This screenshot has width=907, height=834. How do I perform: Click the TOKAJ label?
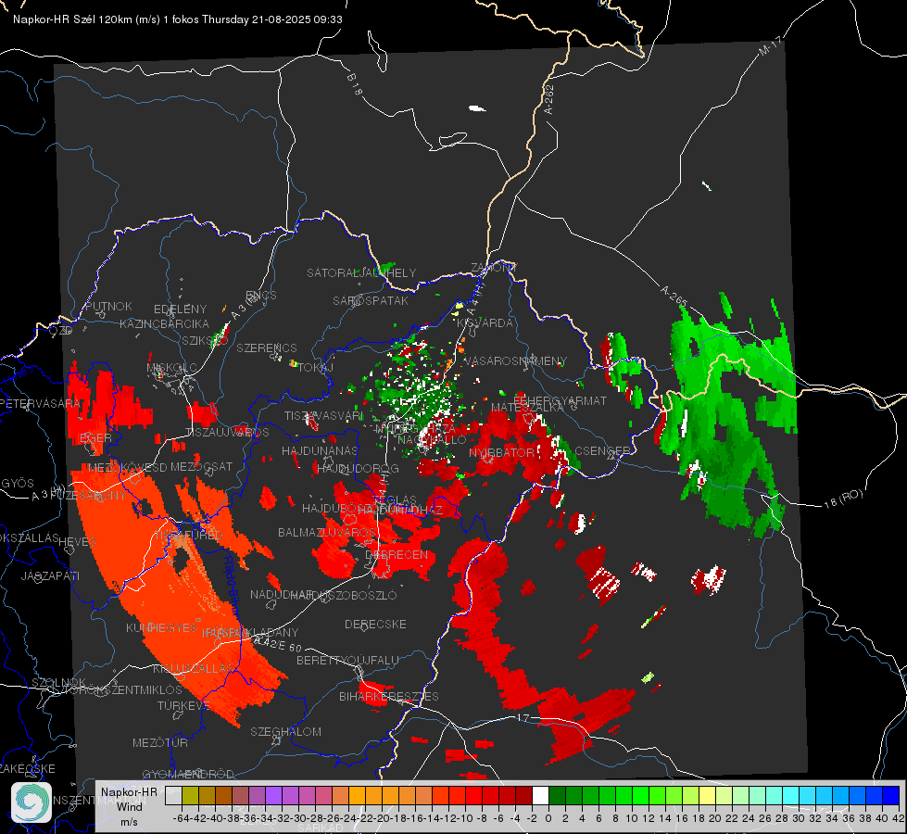pyautogui.click(x=316, y=368)
